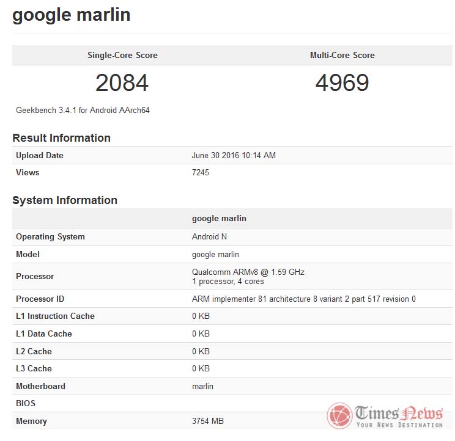Select the Qualcomm ARMv8 processor text

point(248,272)
